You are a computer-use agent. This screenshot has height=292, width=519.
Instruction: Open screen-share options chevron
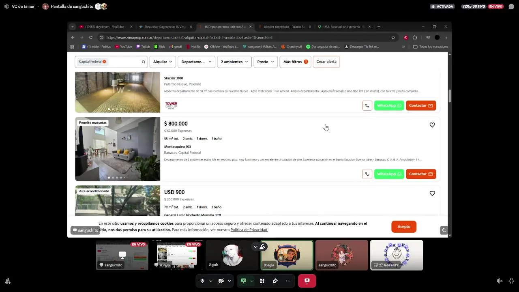(251, 281)
